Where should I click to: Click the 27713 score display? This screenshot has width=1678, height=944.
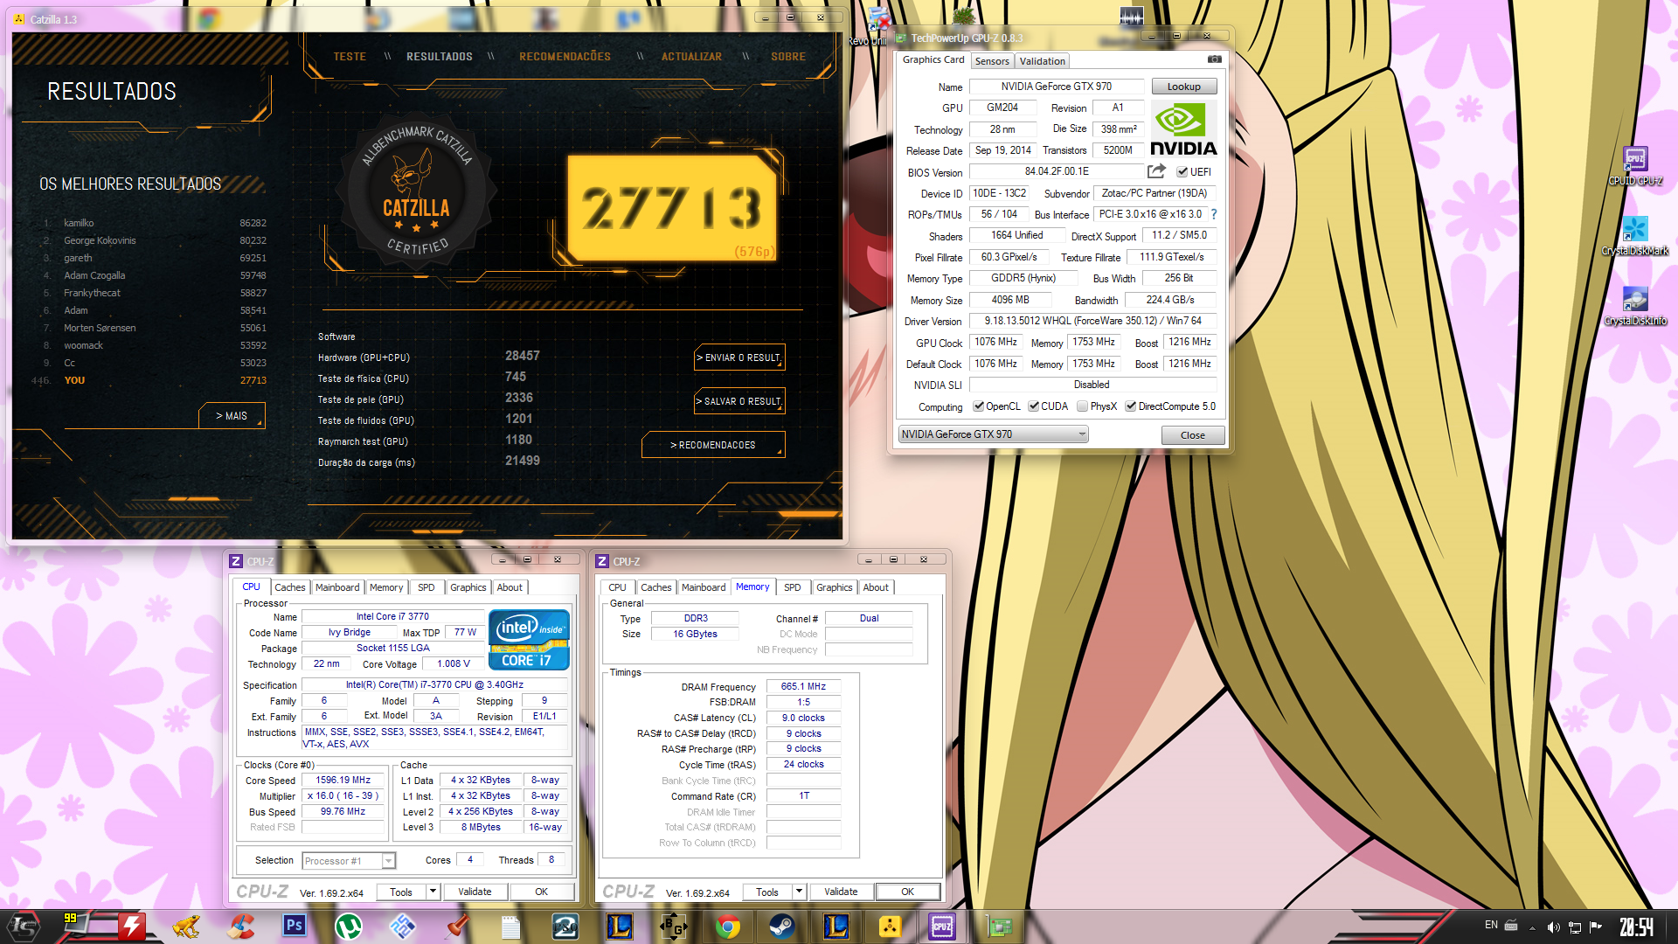(x=672, y=208)
